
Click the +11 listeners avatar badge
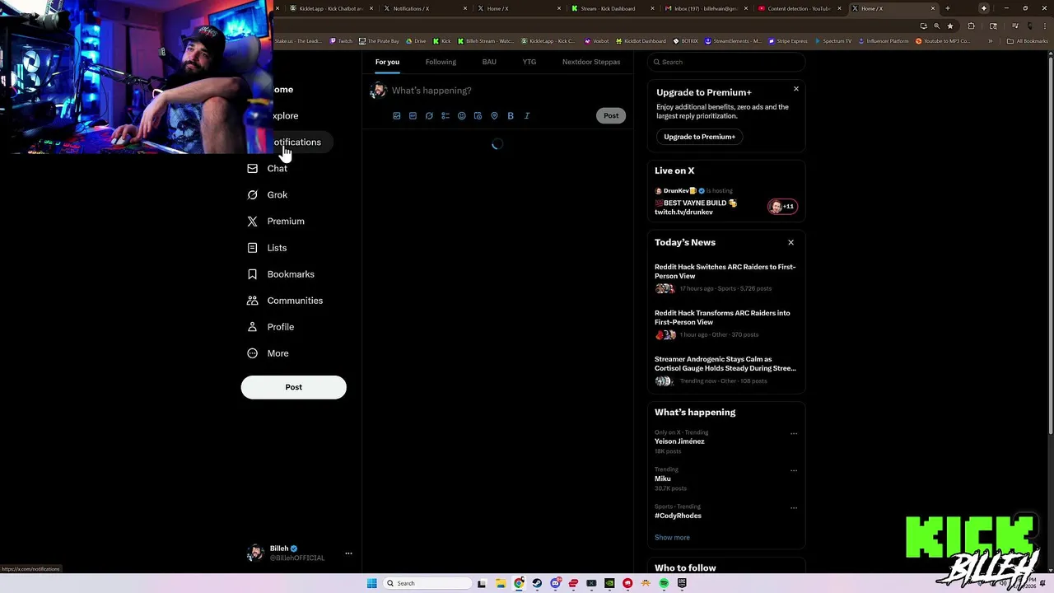[782, 207]
